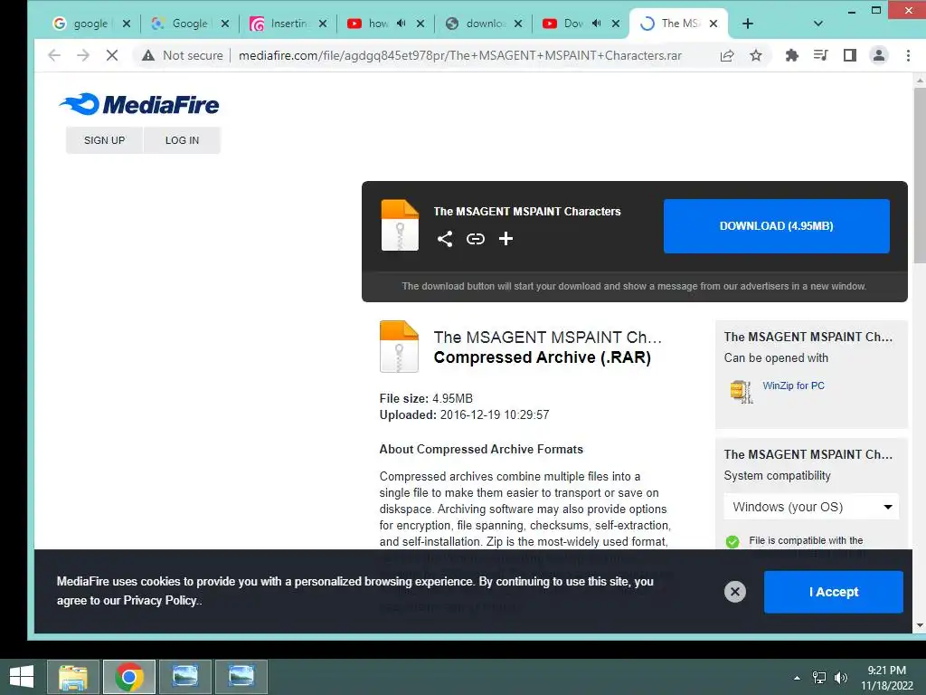
Task: Open the Windows (your OS) dropdown
Action: [x=811, y=507]
